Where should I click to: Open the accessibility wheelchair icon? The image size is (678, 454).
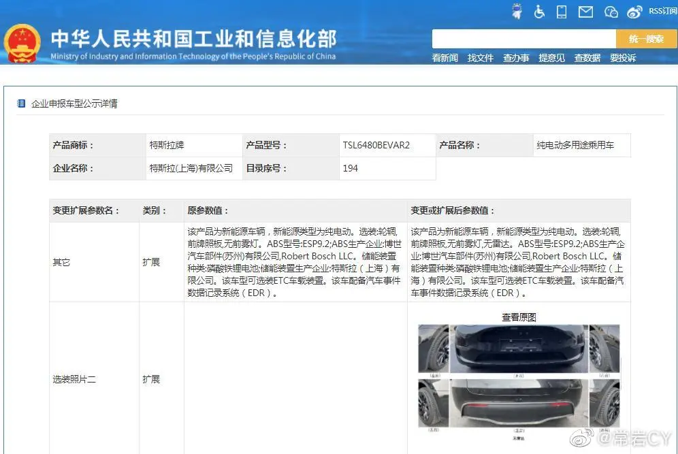[x=539, y=12]
